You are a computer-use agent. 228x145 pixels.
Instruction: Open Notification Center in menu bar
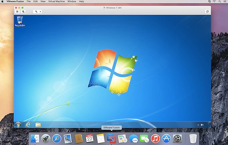(225, 1)
